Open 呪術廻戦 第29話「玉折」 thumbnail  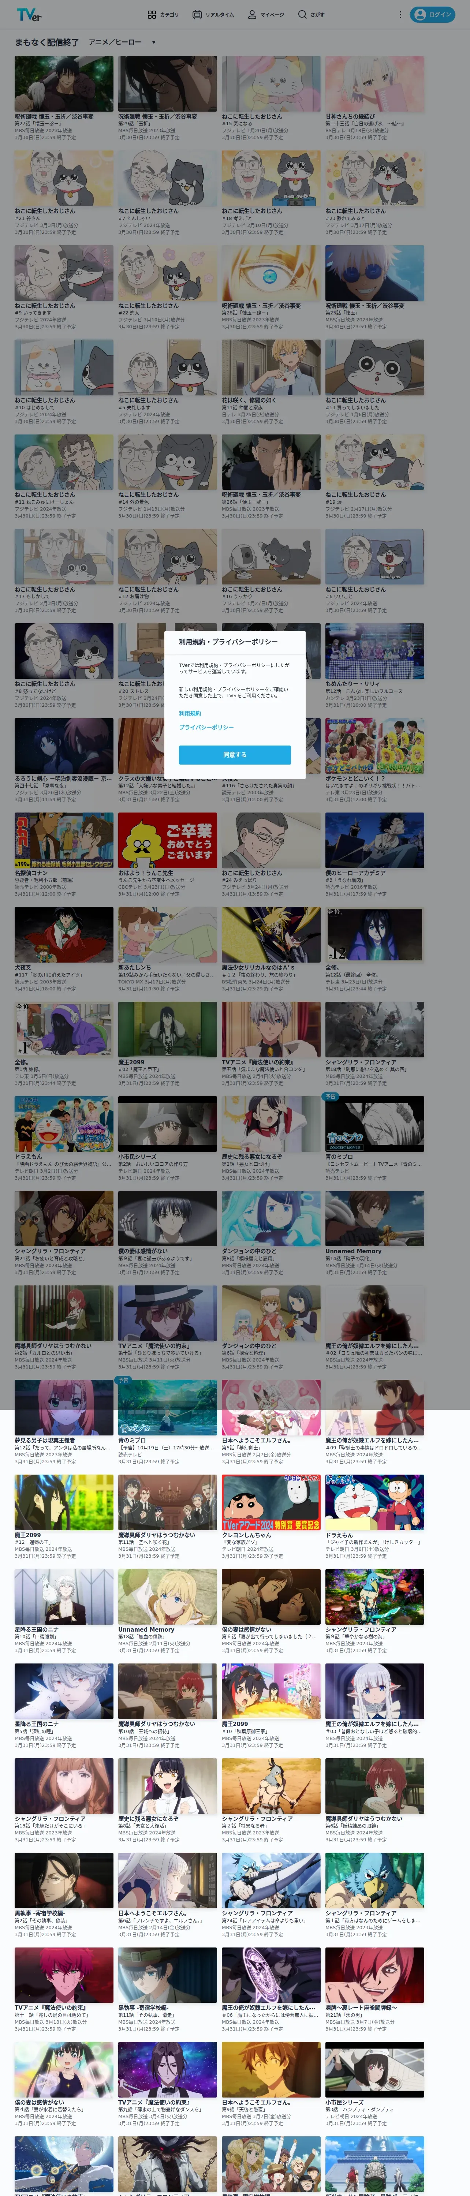(167, 83)
